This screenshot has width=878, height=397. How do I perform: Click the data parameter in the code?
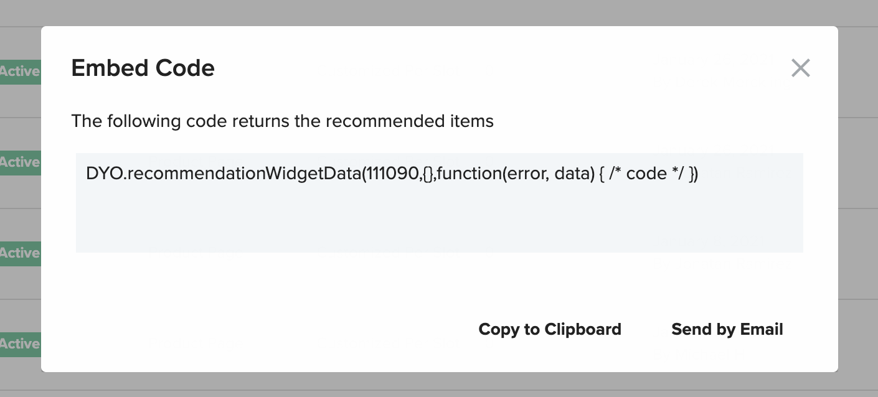pyautogui.click(x=571, y=174)
